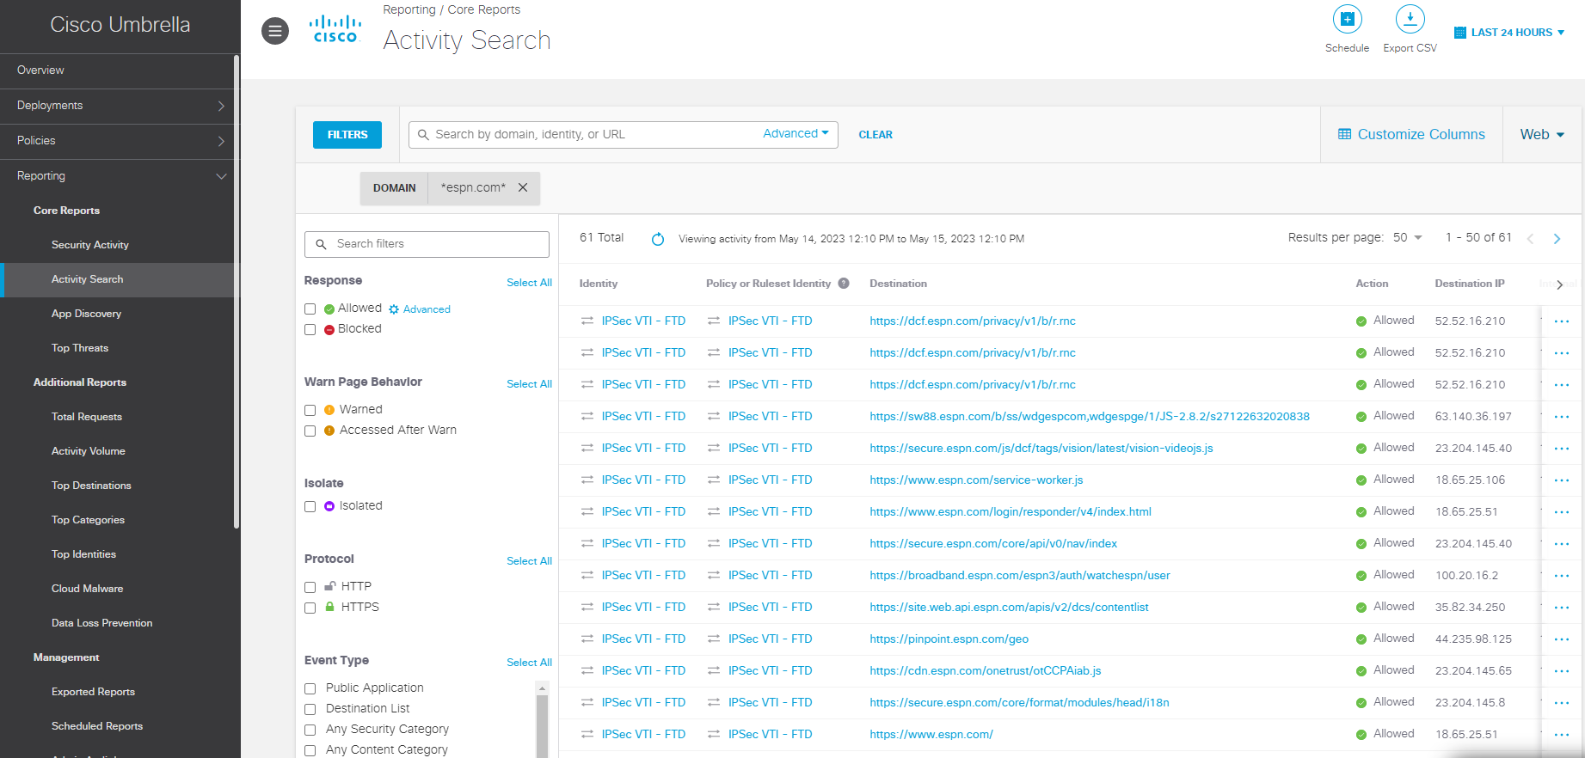Screen dimensions: 1585x758
Task: Click the Export CSV download icon
Action: point(1410,19)
